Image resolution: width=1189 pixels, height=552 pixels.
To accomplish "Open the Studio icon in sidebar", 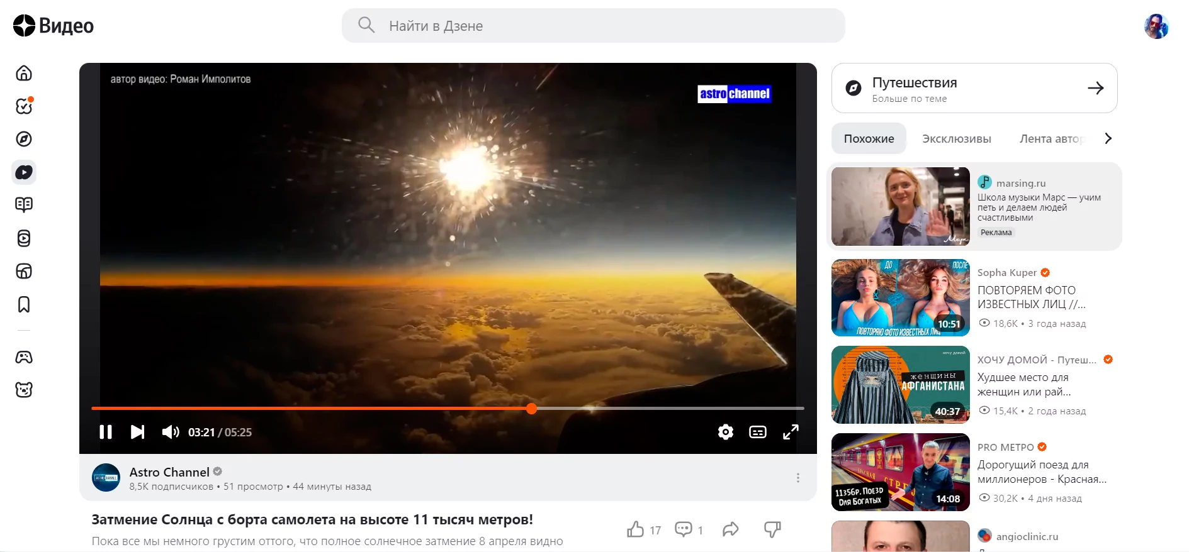I will click(24, 271).
